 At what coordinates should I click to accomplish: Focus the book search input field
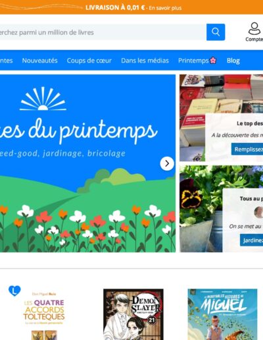103,32
